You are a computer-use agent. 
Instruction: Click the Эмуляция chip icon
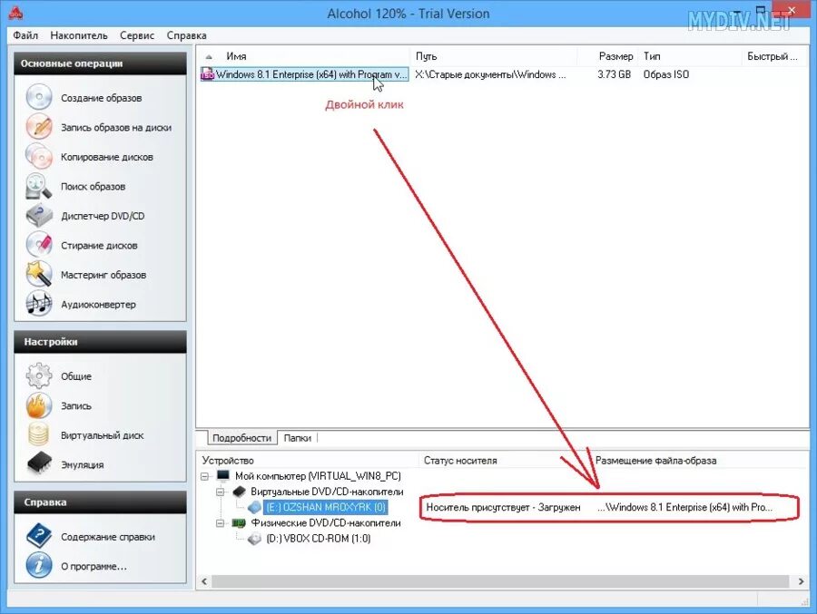pos(39,463)
